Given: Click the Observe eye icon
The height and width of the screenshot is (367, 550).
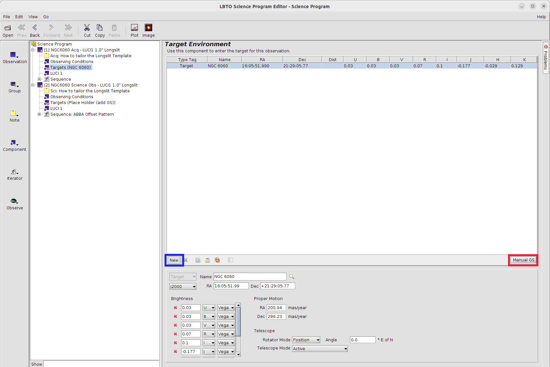Looking at the screenshot, I should (x=14, y=203).
